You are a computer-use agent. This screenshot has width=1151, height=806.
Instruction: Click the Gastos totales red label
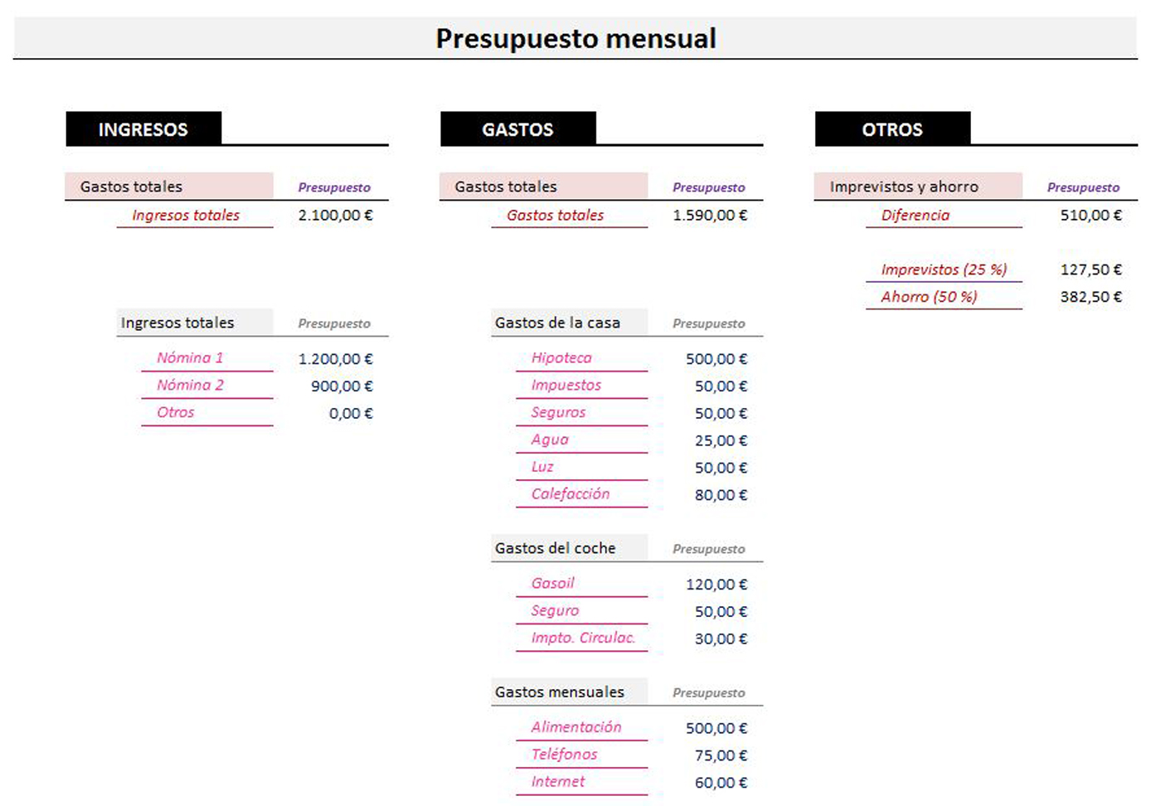pyautogui.click(x=556, y=215)
